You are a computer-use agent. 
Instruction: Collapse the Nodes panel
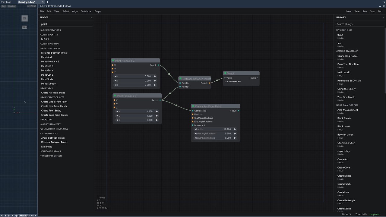coord(91,17)
